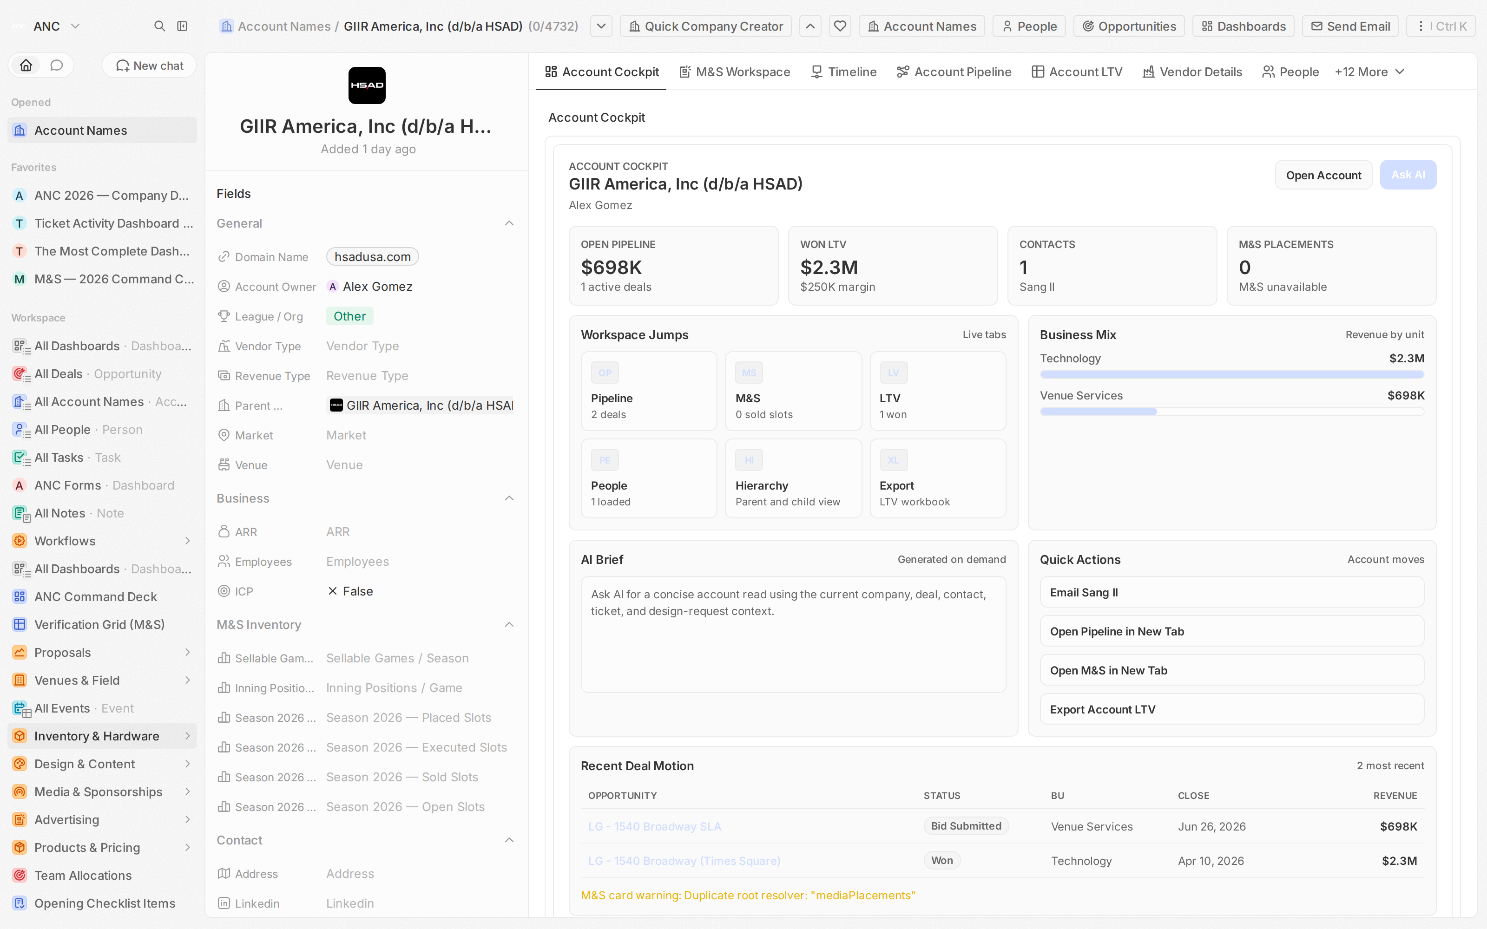1487x929 pixels.
Task: Click Export Account LTV quick action
Action: click(x=1232, y=709)
